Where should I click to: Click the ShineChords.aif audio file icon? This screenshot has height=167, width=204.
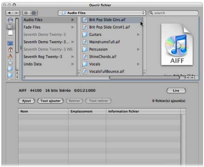85,56
